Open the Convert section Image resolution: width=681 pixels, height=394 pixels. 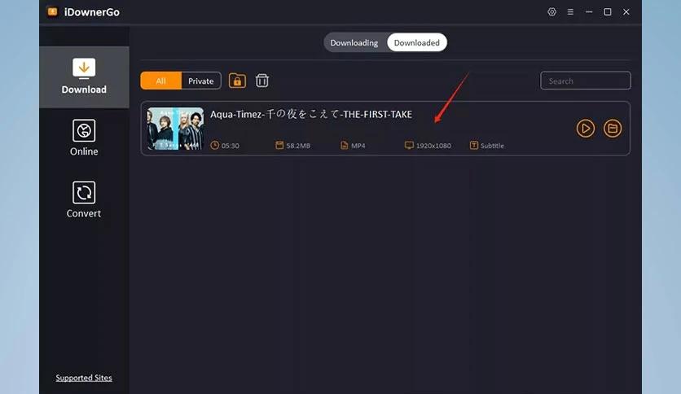(x=84, y=200)
